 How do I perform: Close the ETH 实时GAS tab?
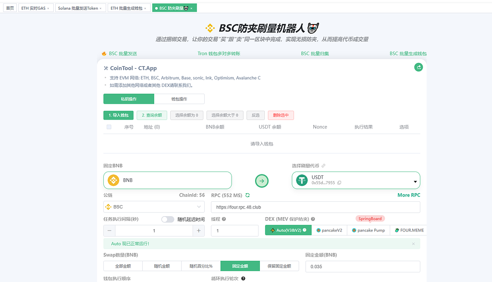click(x=48, y=9)
